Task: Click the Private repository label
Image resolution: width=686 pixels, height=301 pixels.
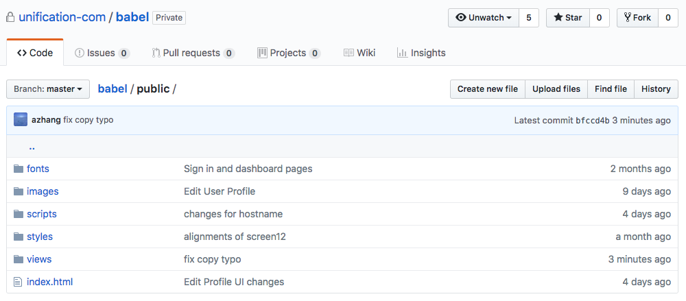Action: pos(169,18)
